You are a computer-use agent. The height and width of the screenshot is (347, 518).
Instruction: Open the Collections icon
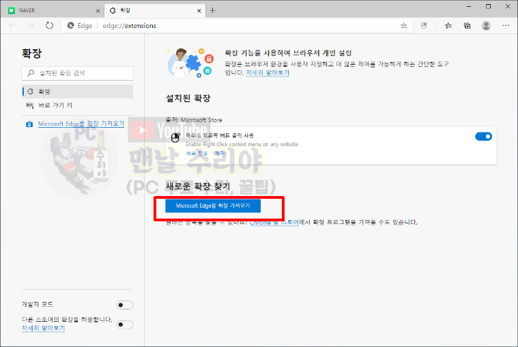click(x=467, y=25)
